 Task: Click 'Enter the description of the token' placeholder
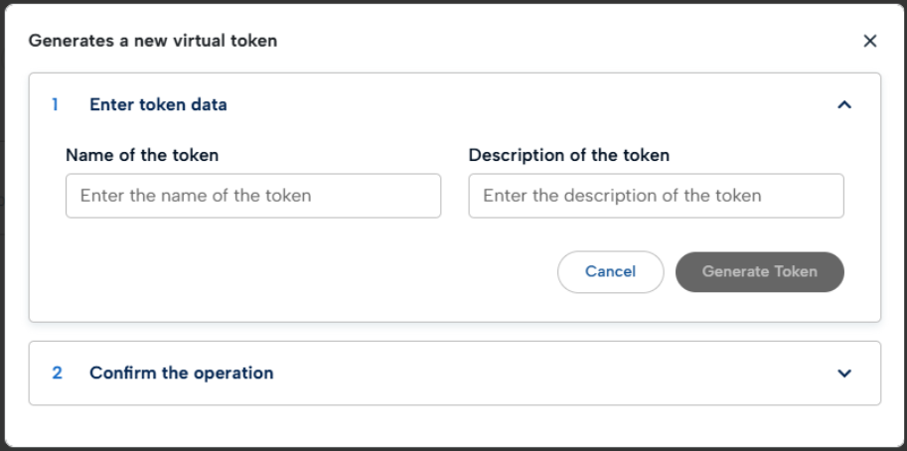[x=622, y=196]
